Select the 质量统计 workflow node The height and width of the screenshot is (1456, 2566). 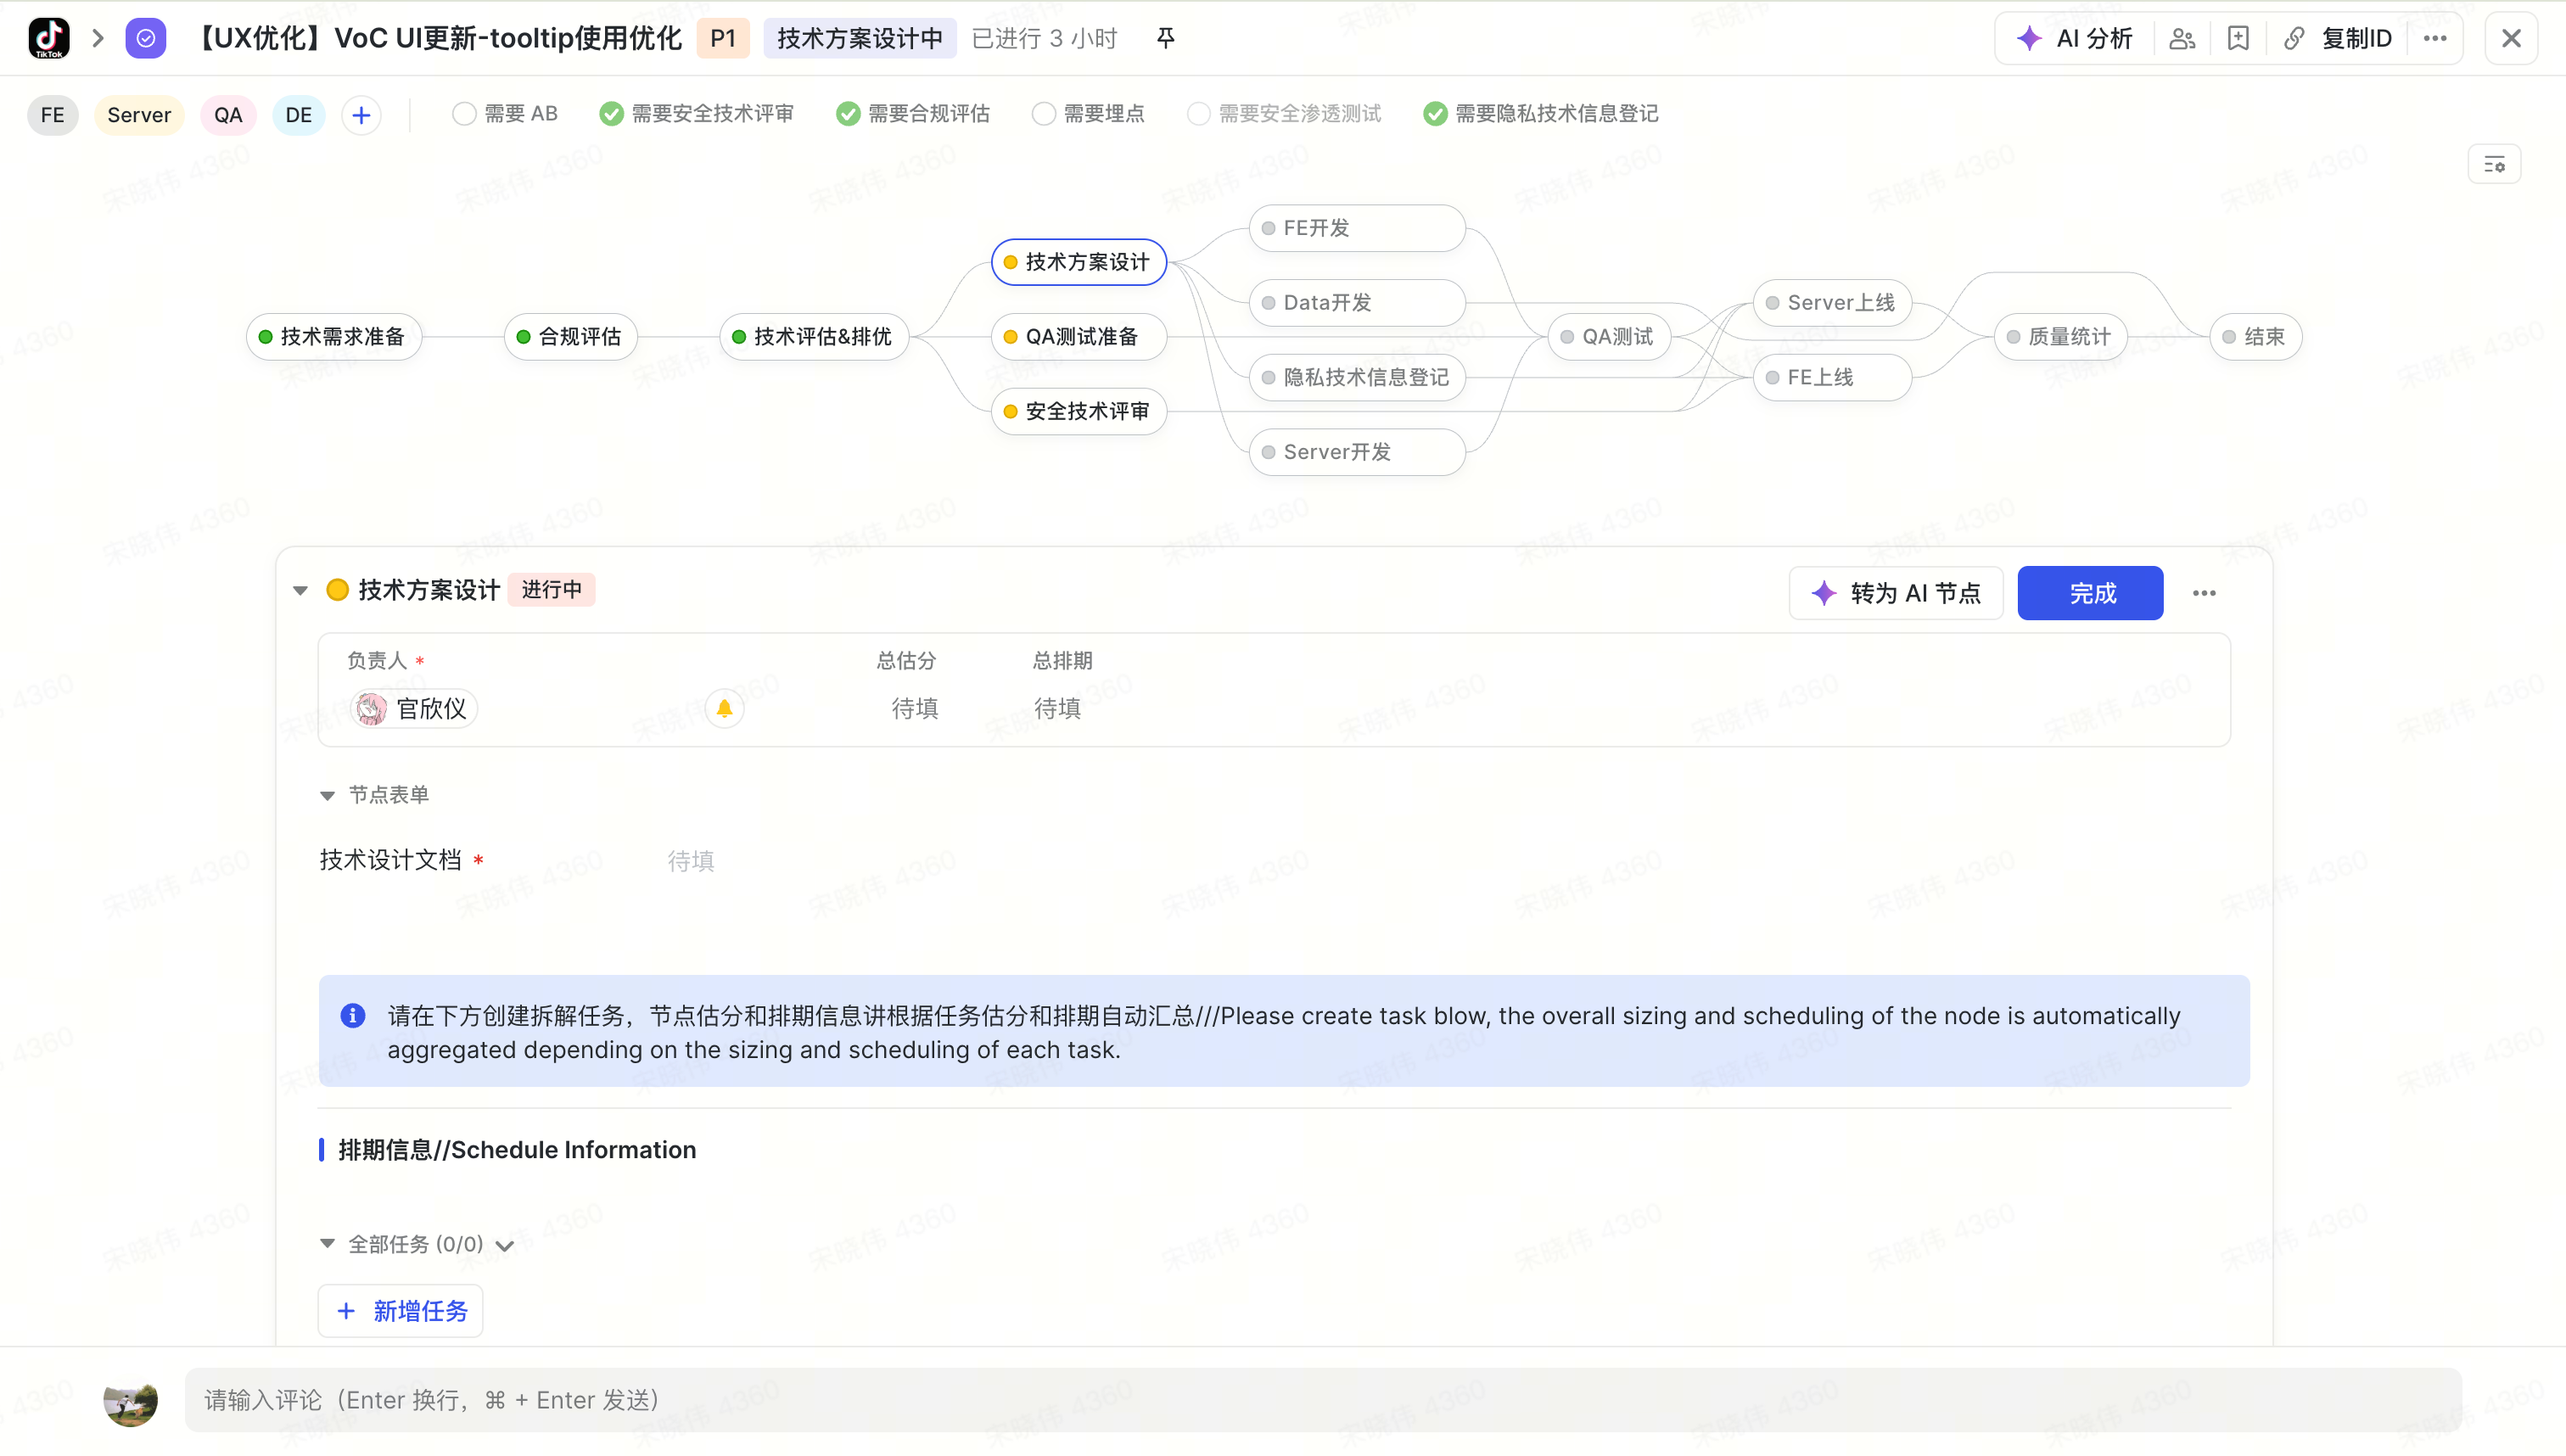click(2060, 336)
